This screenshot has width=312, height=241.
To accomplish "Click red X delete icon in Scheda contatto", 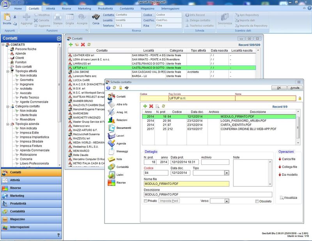I will click(x=151, y=106).
